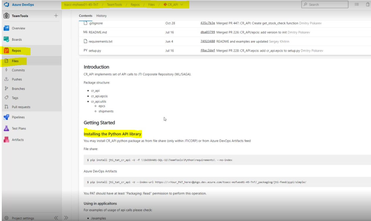This screenshot has width=371, height=221.
Task: Open Project settings gear icon
Action: 6,218
